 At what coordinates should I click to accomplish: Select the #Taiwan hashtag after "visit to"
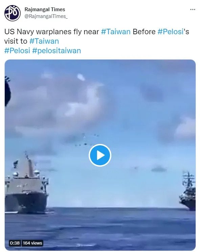tap(44, 41)
